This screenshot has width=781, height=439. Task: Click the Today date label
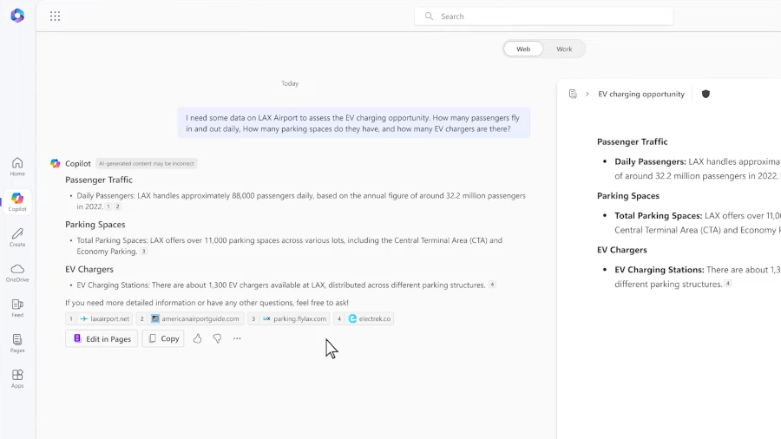click(290, 83)
